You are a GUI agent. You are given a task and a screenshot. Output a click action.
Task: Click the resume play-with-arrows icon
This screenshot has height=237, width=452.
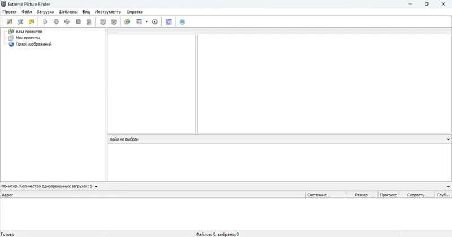point(67,21)
